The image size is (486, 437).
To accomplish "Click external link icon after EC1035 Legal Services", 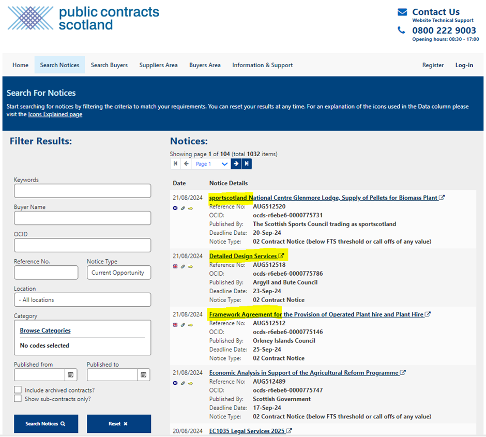I will 289,430.
